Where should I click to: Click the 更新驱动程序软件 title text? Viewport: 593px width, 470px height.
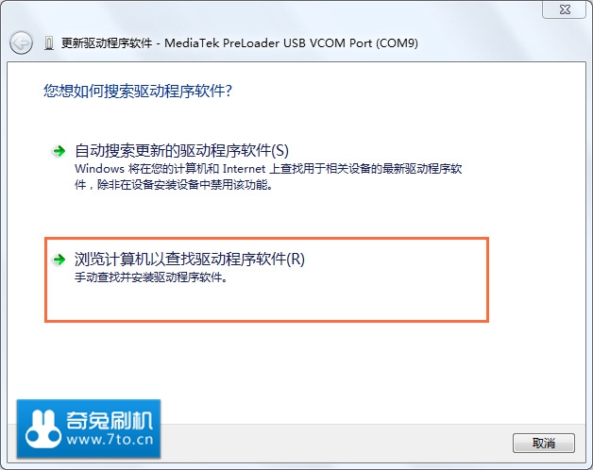pos(107,43)
